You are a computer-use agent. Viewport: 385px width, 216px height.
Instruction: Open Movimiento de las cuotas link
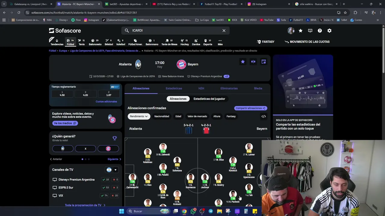(x=307, y=42)
